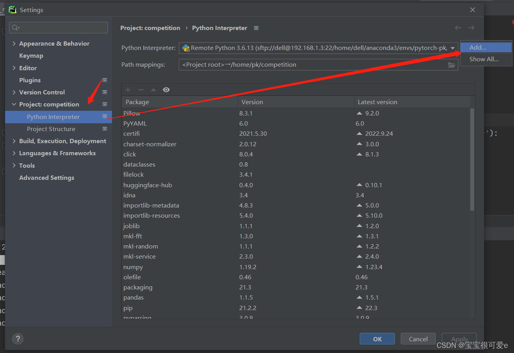Image resolution: width=514 pixels, height=353 pixels.
Task: Click the package list vertical scrollbar
Action: pos(472,159)
